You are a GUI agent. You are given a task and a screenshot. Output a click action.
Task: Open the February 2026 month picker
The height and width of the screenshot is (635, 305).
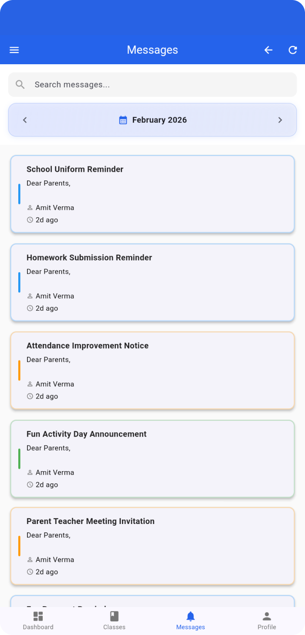(x=159, y=120)
